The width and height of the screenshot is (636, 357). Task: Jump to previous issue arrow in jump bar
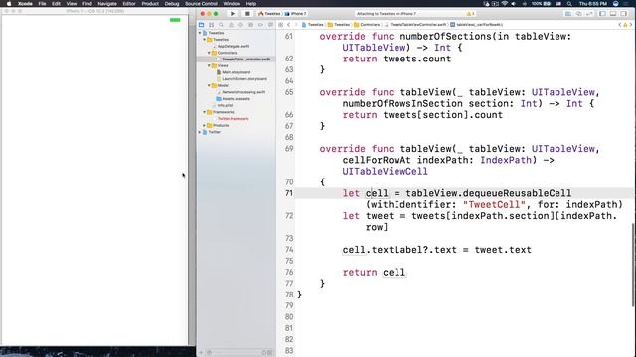coord(620,25)
